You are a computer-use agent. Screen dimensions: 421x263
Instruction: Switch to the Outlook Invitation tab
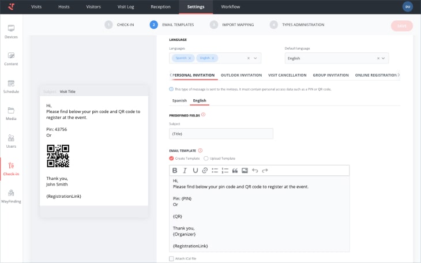pos(241,75)
